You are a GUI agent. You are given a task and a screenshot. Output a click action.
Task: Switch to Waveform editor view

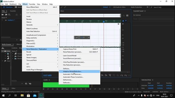point(8,7)
